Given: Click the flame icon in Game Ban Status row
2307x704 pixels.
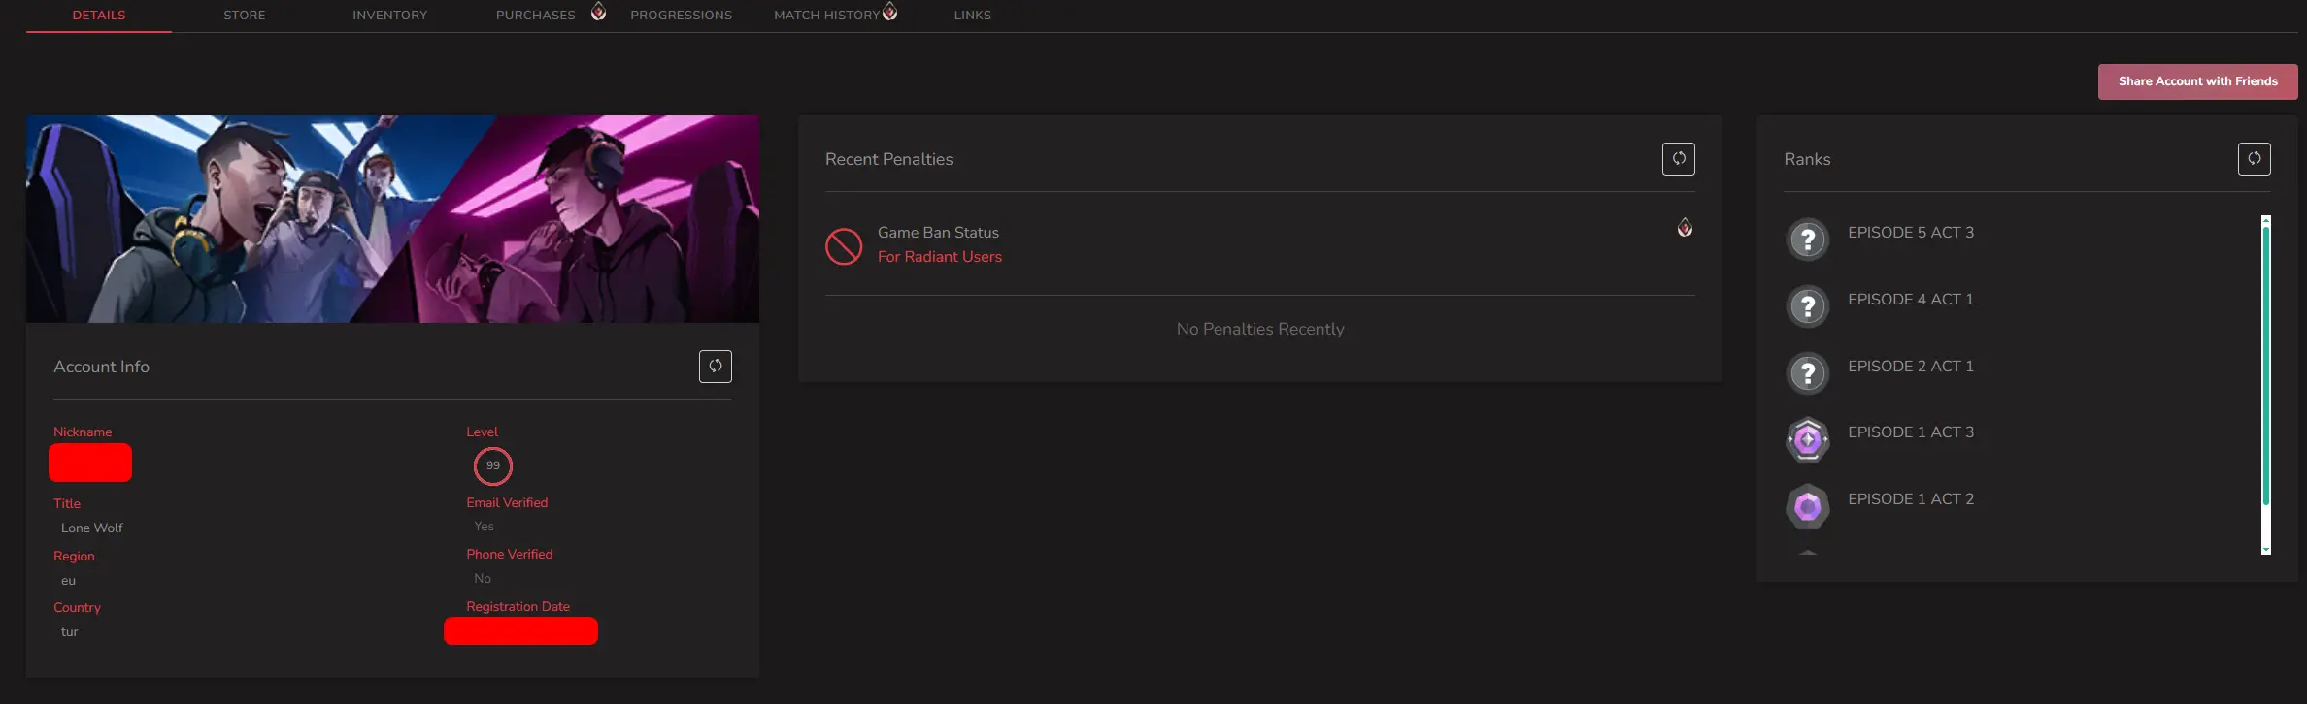Looking at the screenshot, I should [1685, 228].
